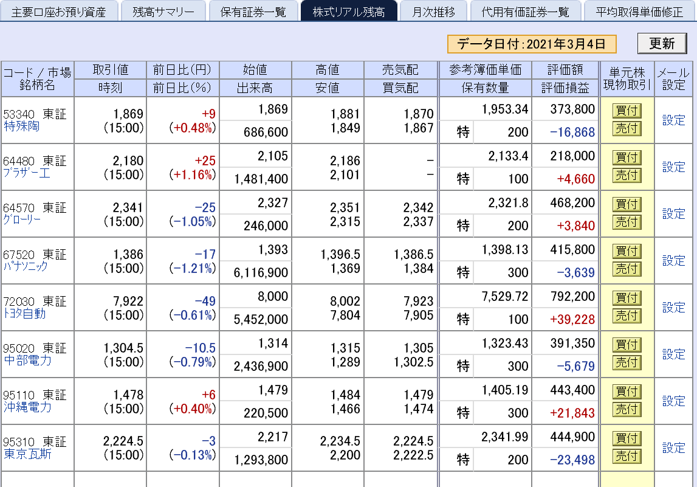Click 売付 for トヨタ自動

click(627, 316)
